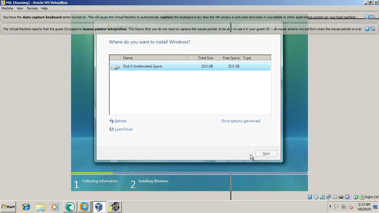Select Disk 0 Unallocated Space row

click(x=190, y=66)
